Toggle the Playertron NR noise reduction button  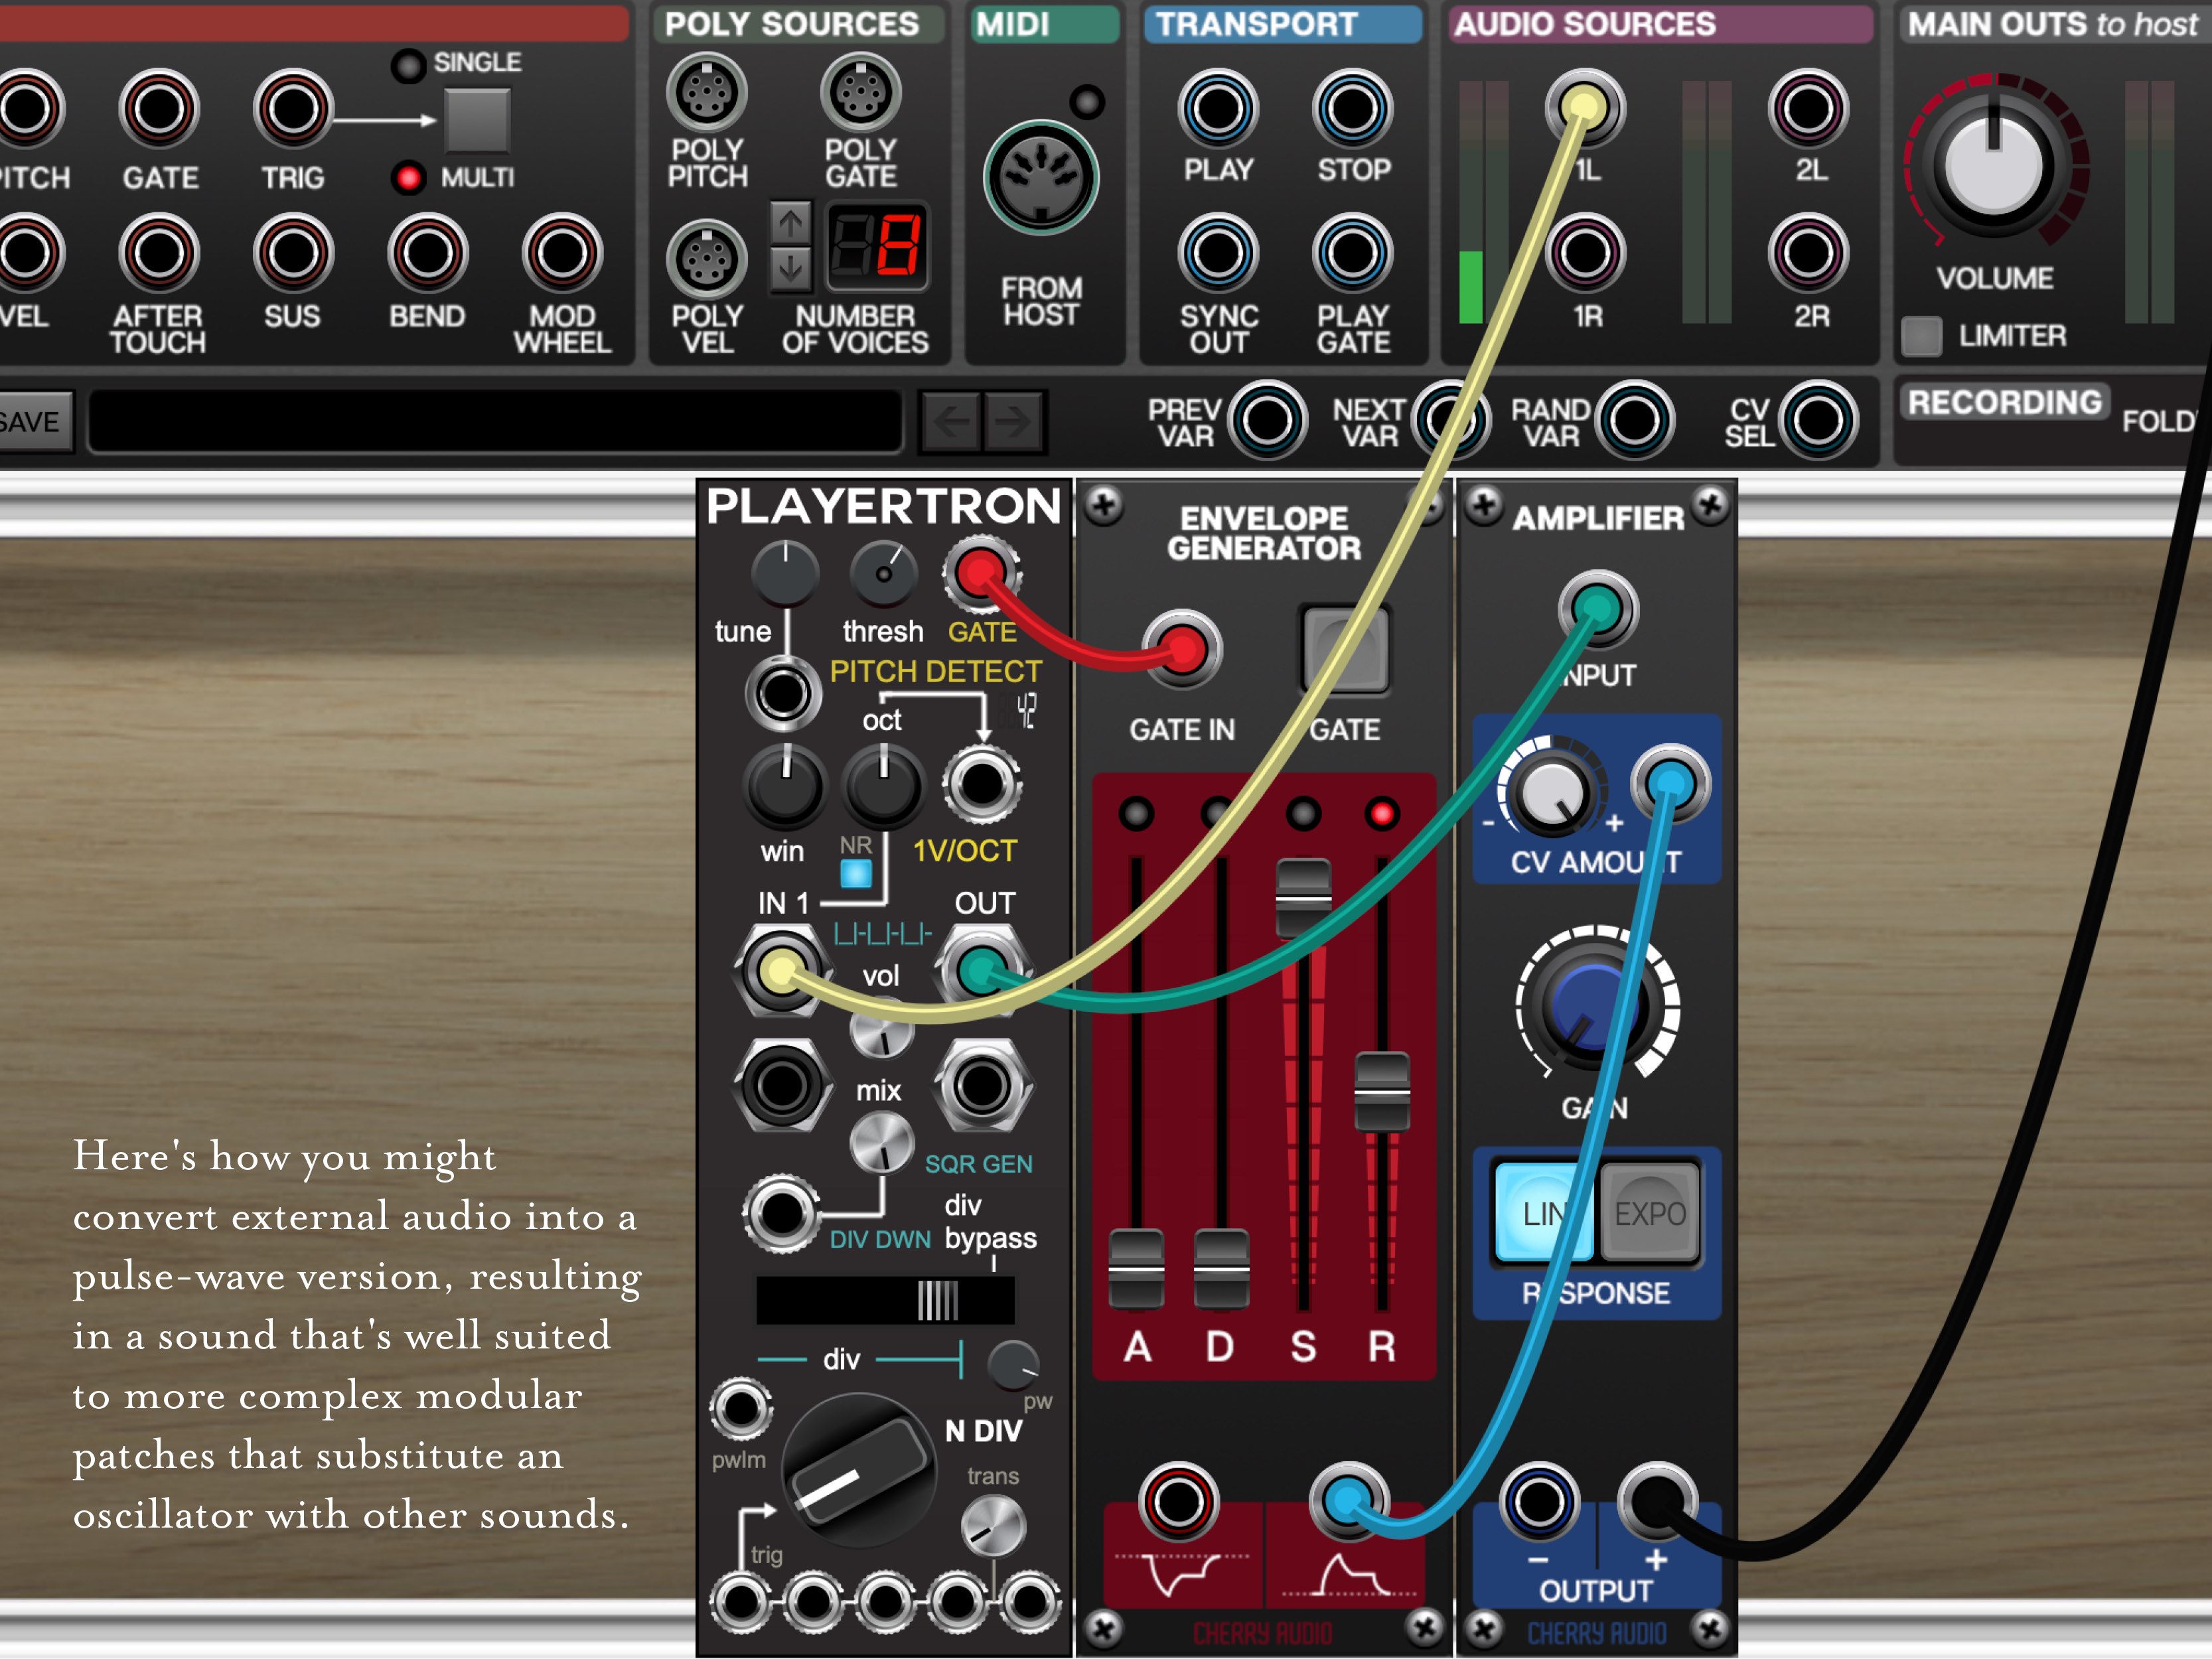pos(856,873)
